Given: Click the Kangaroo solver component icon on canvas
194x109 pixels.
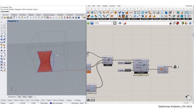Looking at the screenshot, I should tap(144, 65).
